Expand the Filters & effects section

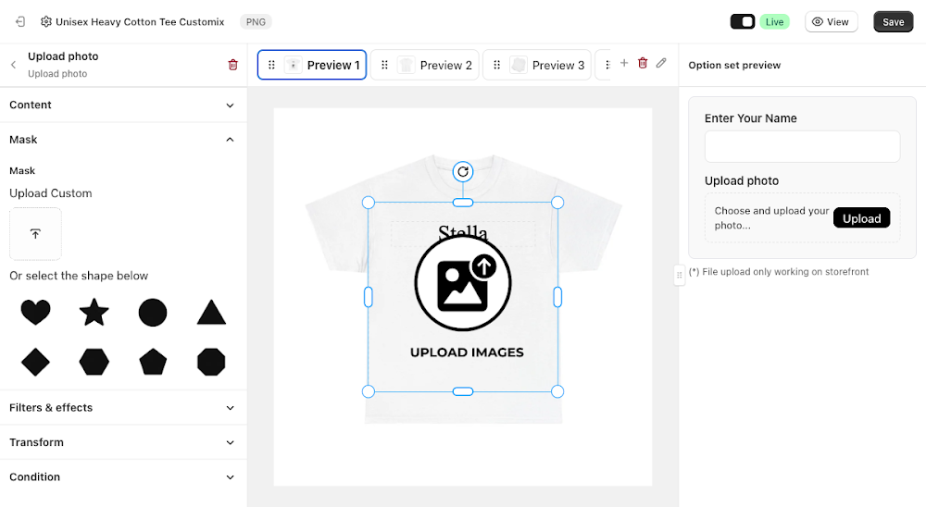point(123,408)
